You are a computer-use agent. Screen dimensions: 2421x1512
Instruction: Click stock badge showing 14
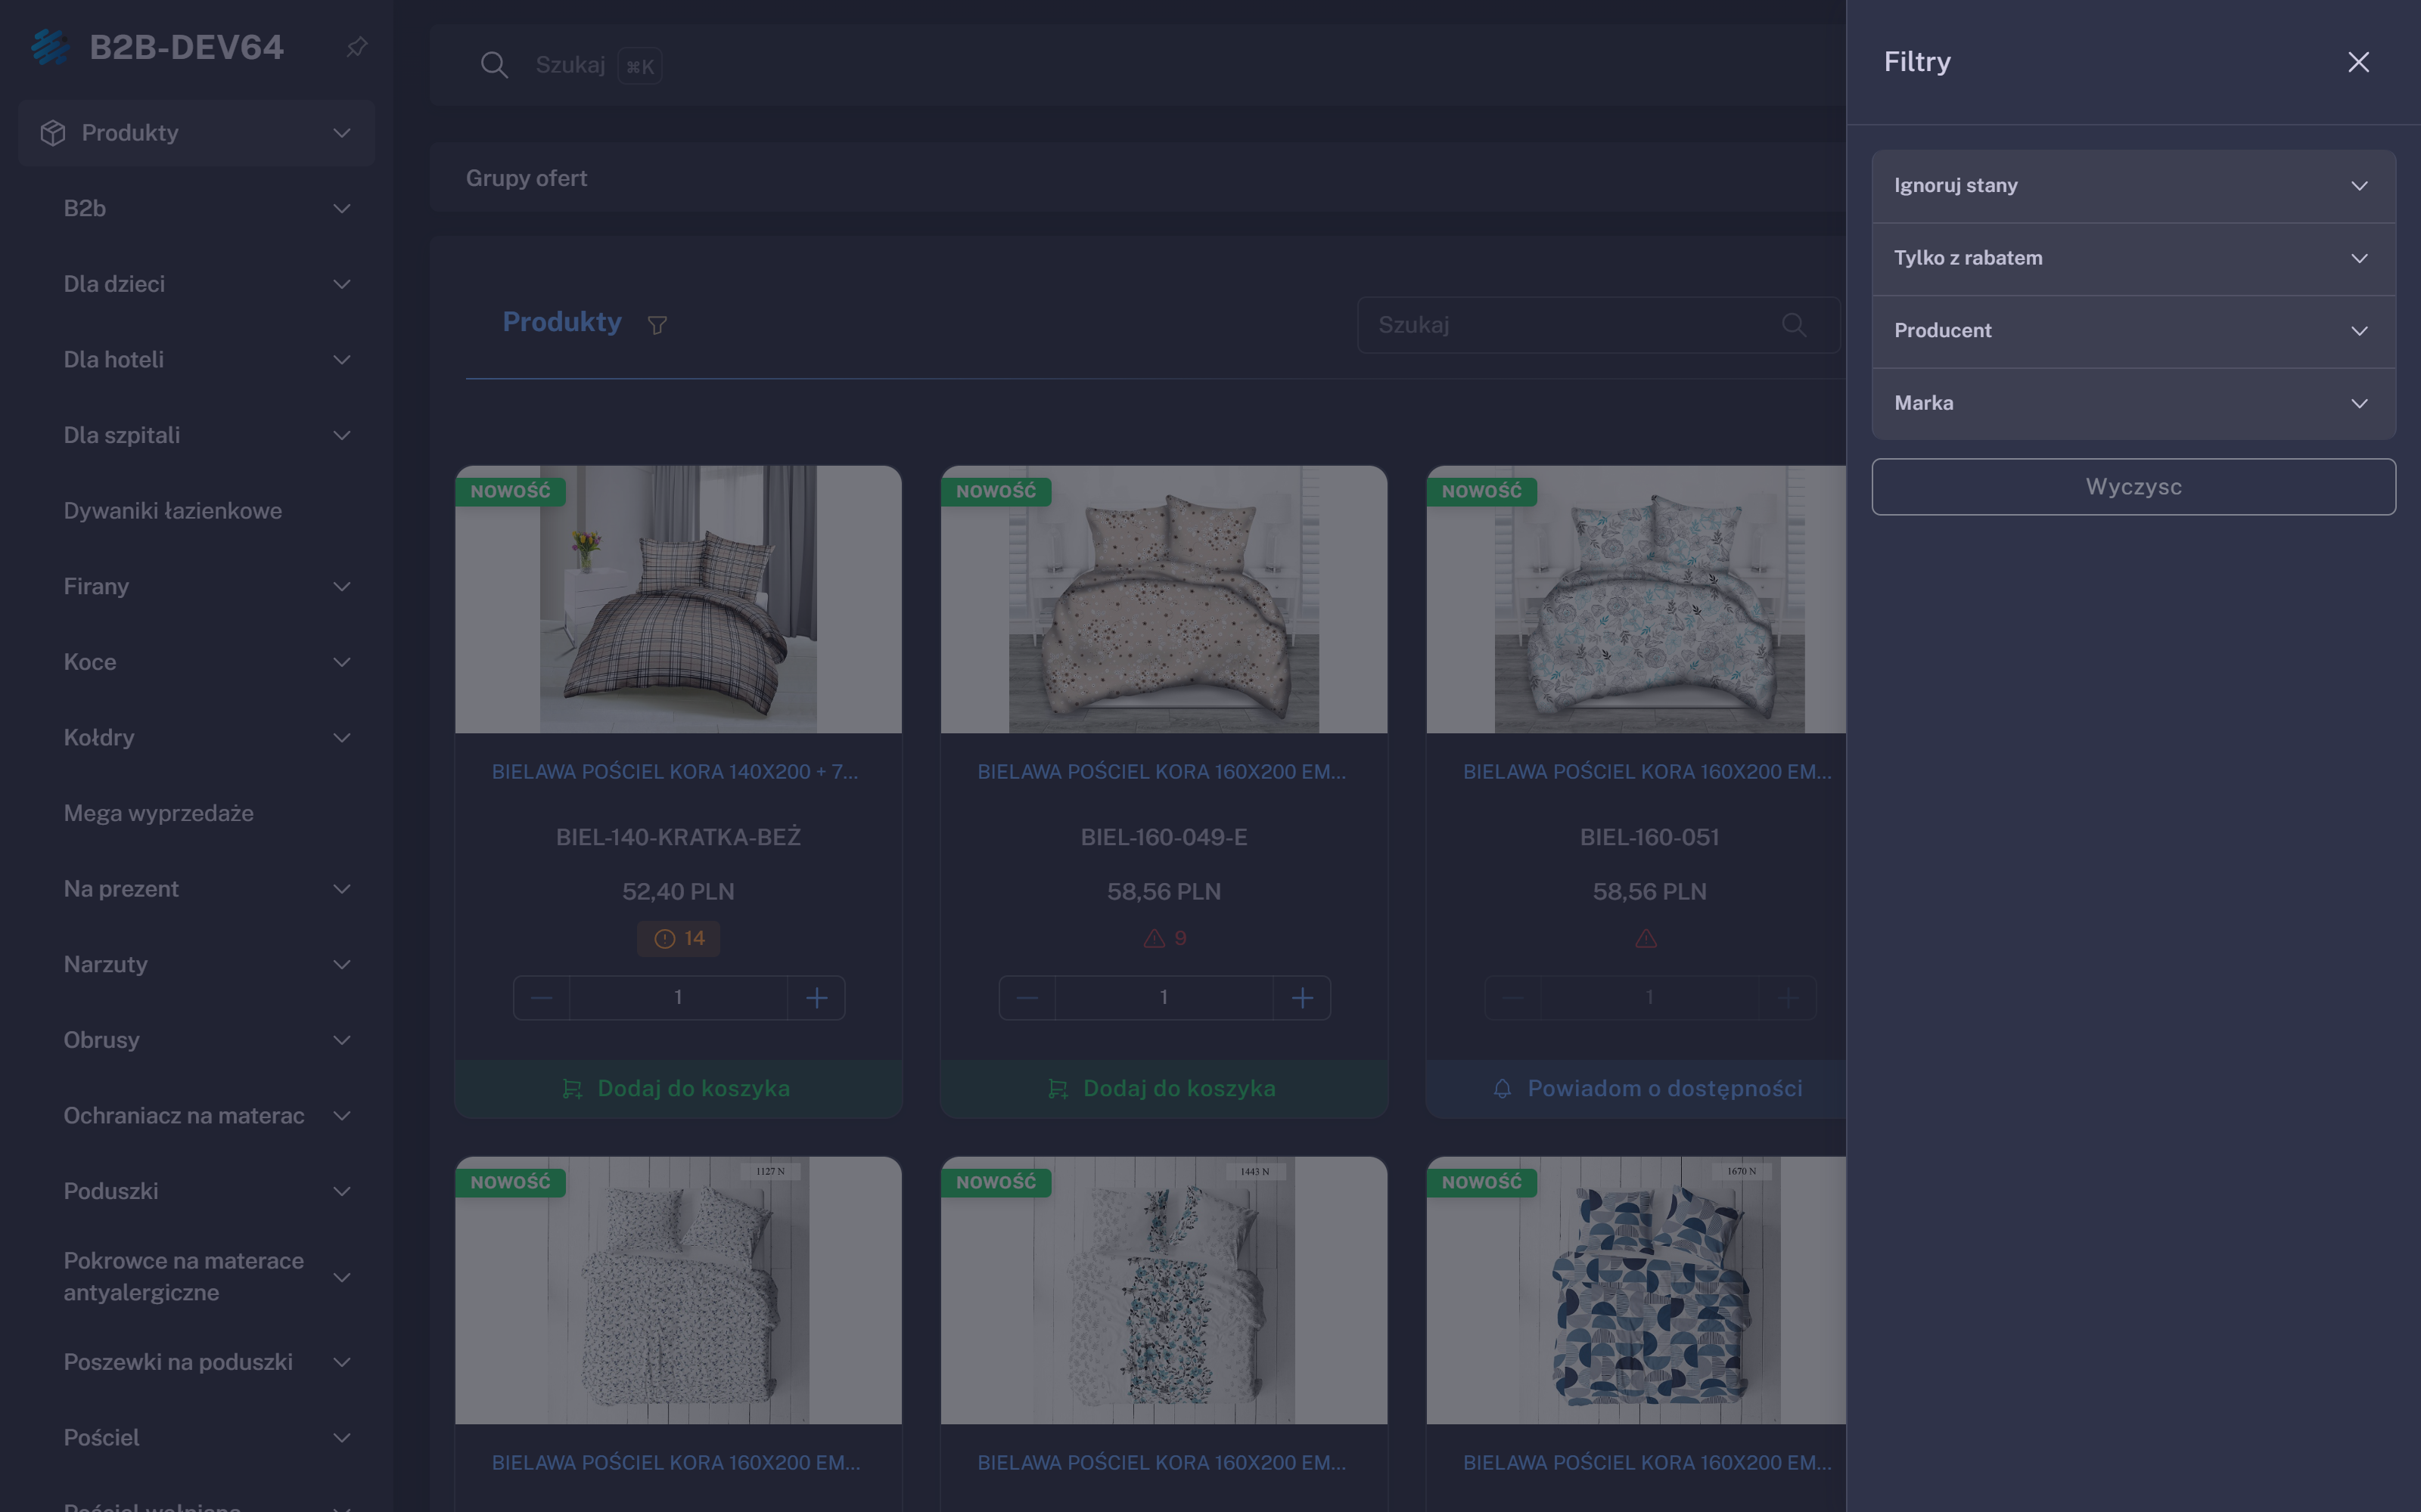point(679,939)
